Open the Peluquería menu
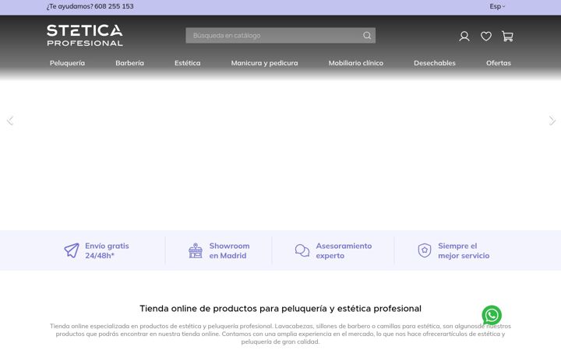 [x=67, y=63]
